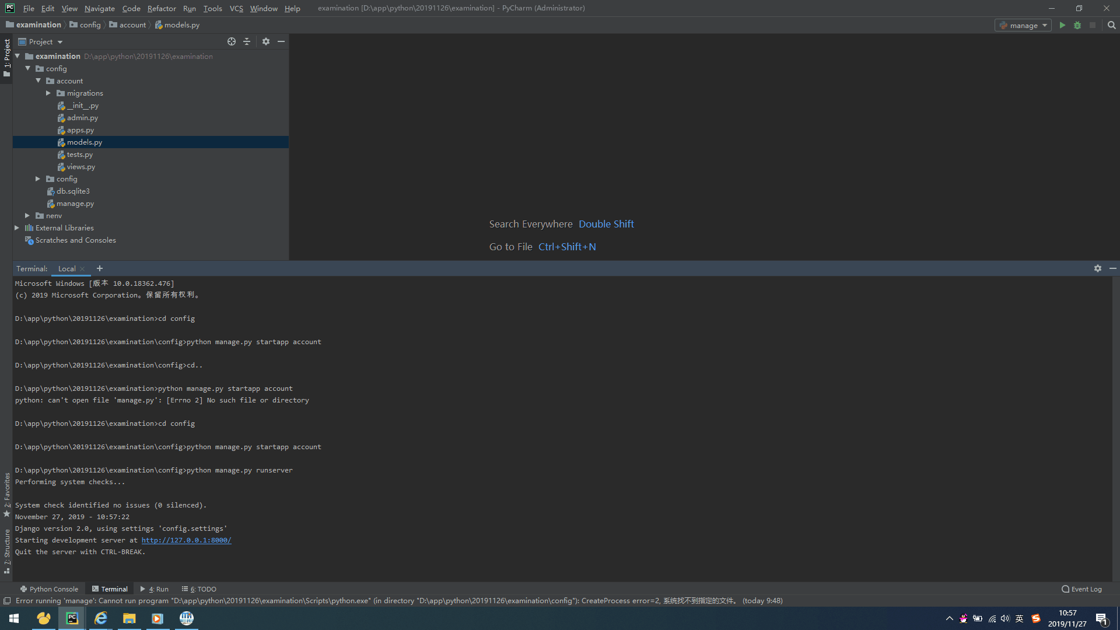
Task: Select tests.py in project tree
Action: [79, 155]
